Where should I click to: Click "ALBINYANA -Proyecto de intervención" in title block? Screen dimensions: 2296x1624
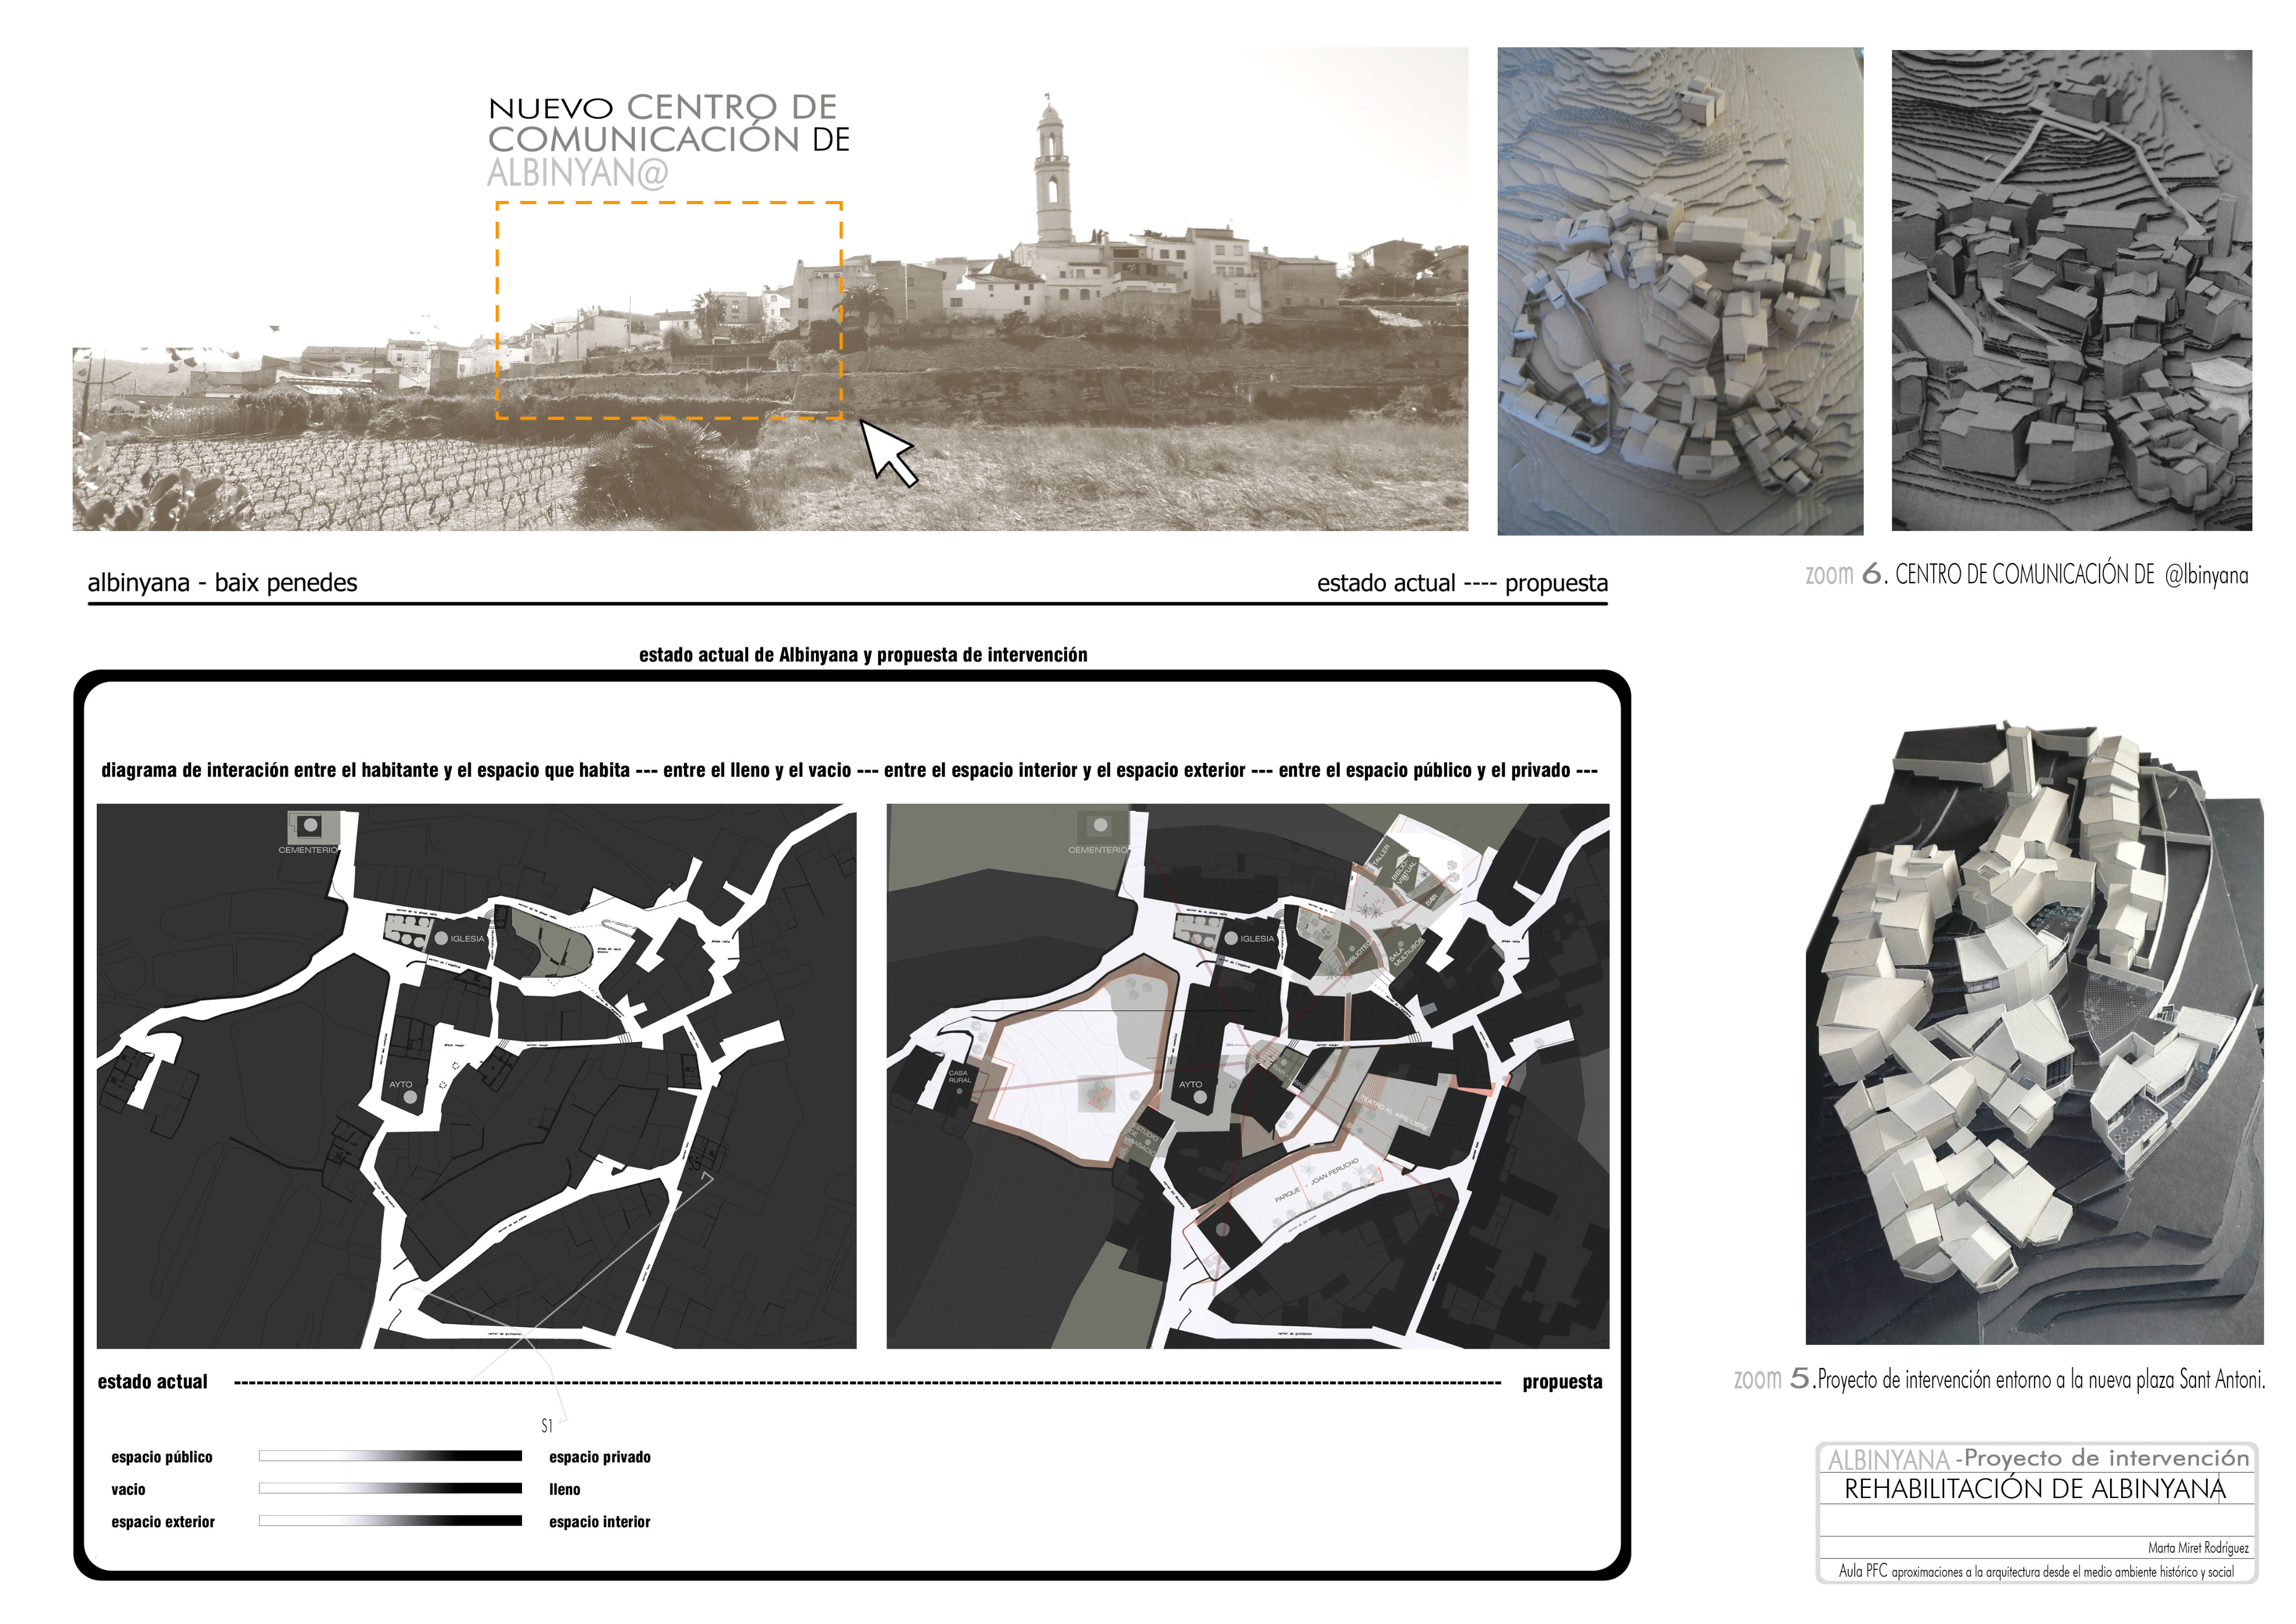2038,1459
